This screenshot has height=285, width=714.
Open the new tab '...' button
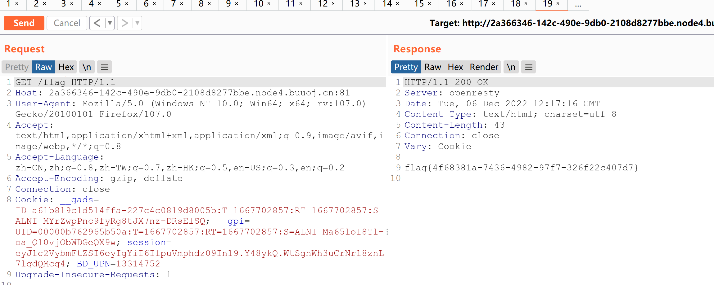(578, 4)
